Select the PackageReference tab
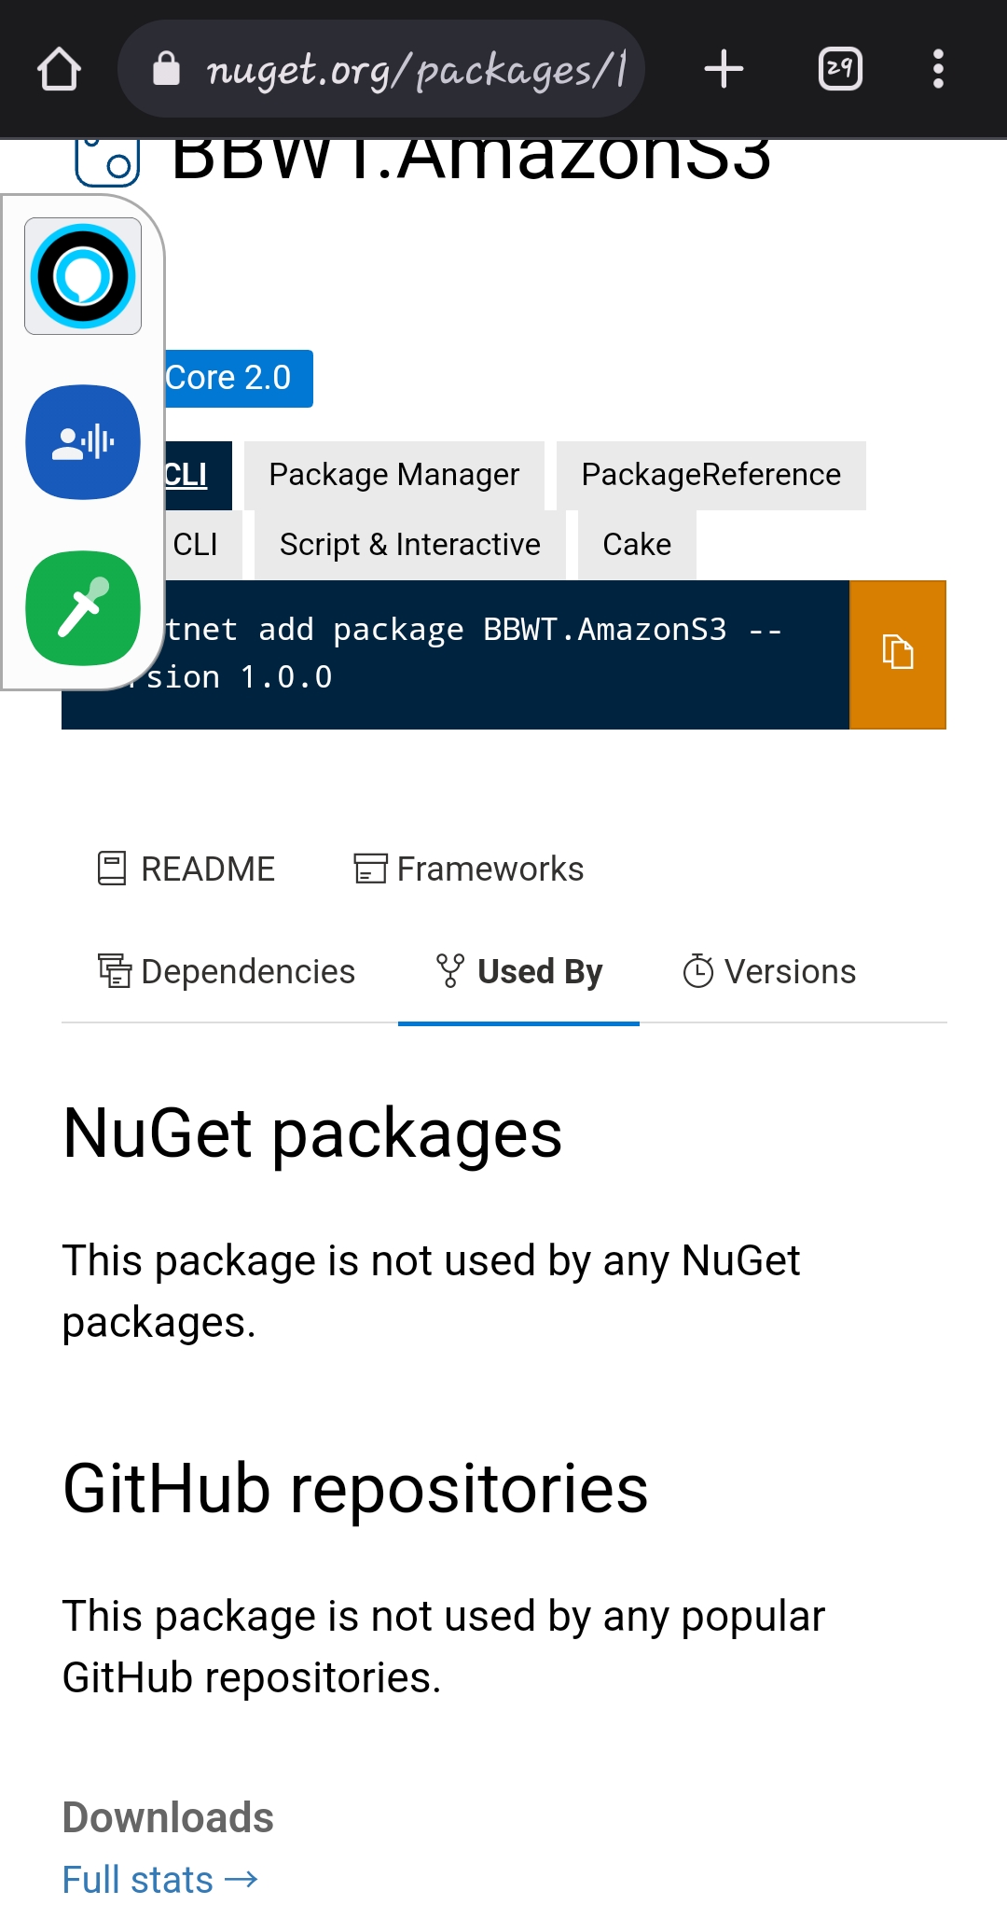 [711, 475]
